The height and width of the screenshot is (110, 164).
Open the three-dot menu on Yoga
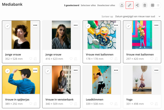pyautogui.click(x=156, y=70)
